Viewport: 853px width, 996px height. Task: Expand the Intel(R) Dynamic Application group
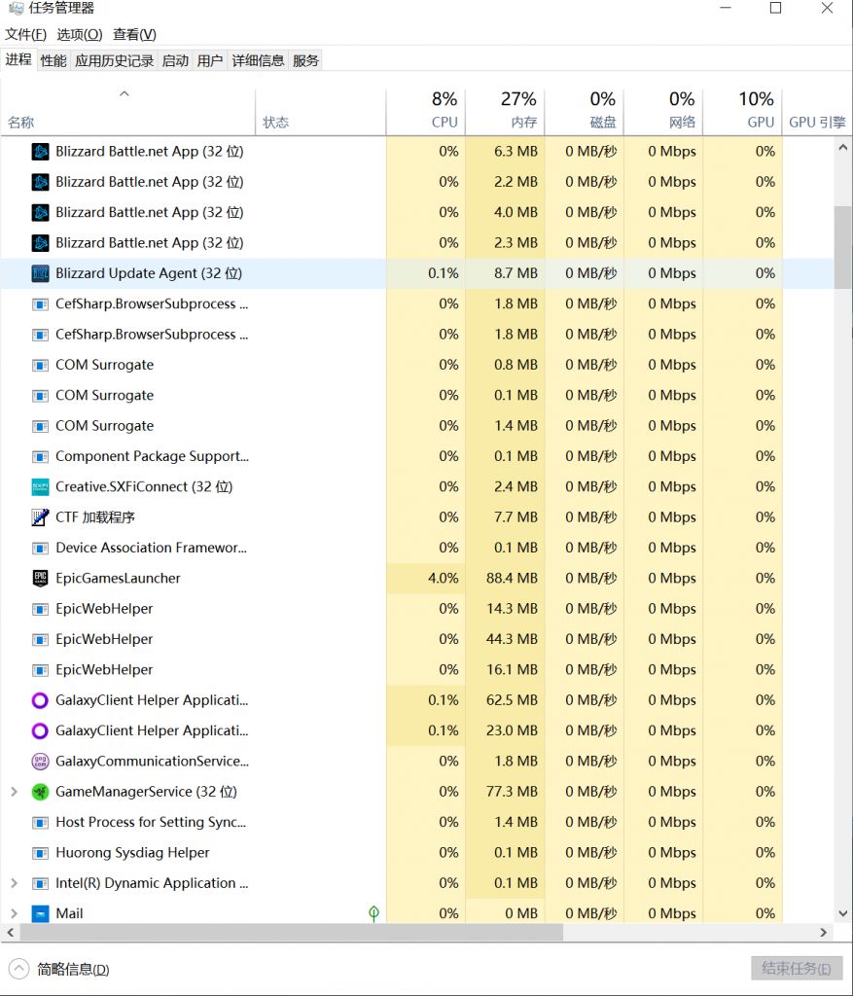pos(14,883)
